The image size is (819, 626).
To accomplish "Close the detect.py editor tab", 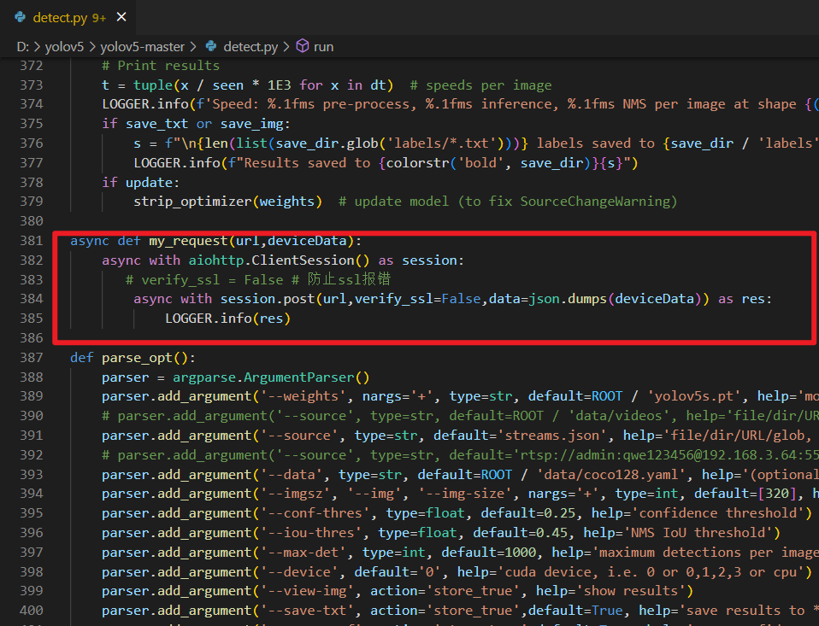I will [x=122, y=17].
